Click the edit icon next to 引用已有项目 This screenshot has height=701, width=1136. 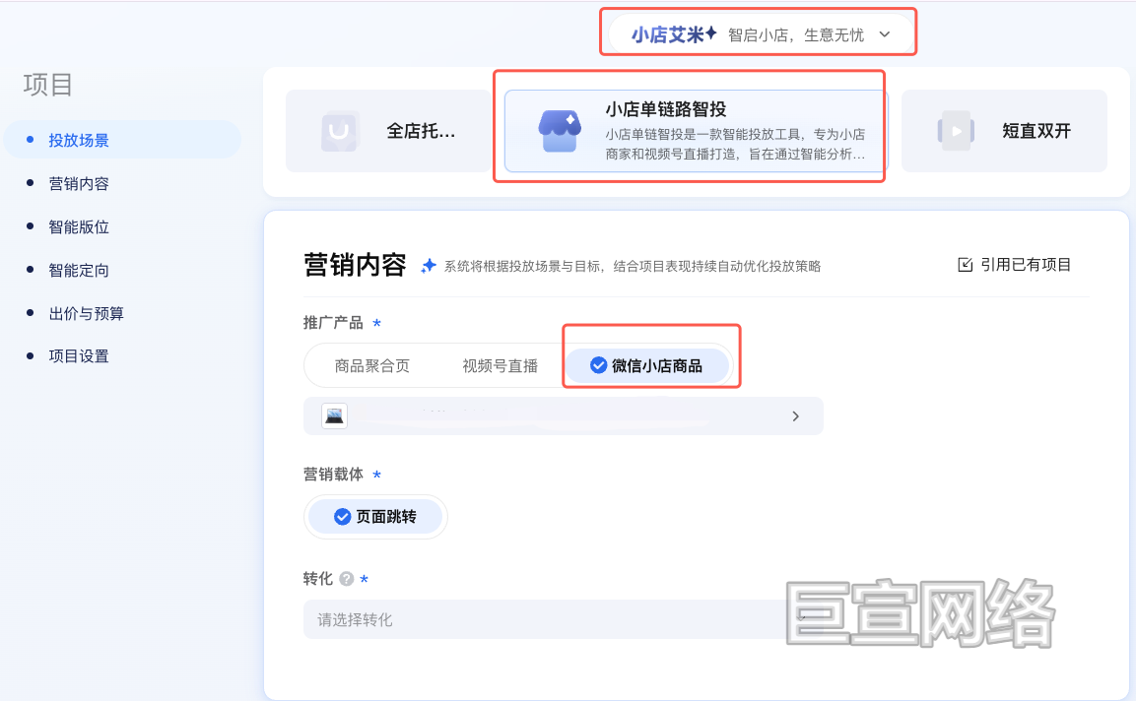965,265
